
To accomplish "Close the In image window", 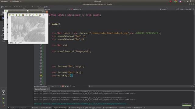I will pos(47,12).
